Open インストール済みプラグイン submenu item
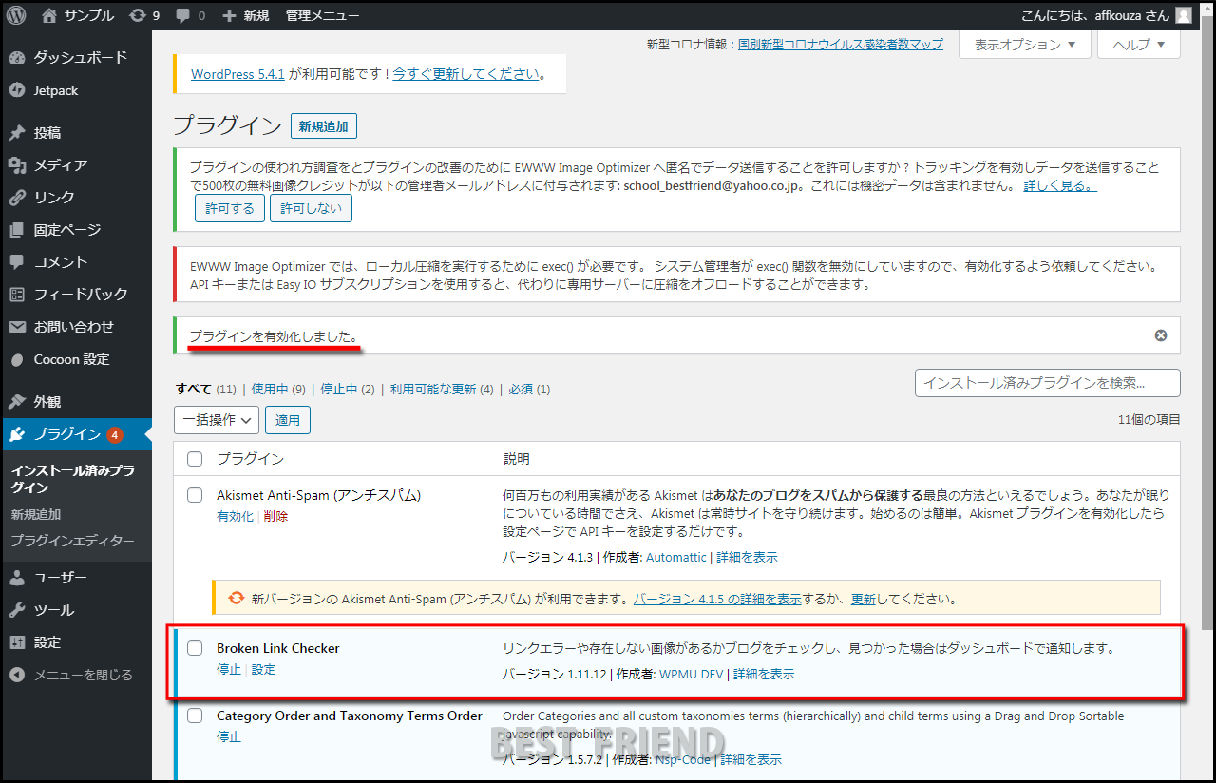The image size is (1216, 783). click(x=72, y=479)
